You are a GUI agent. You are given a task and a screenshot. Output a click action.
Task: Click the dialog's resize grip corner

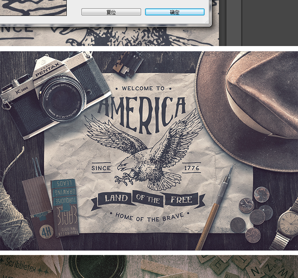click(x=208, y=22)
